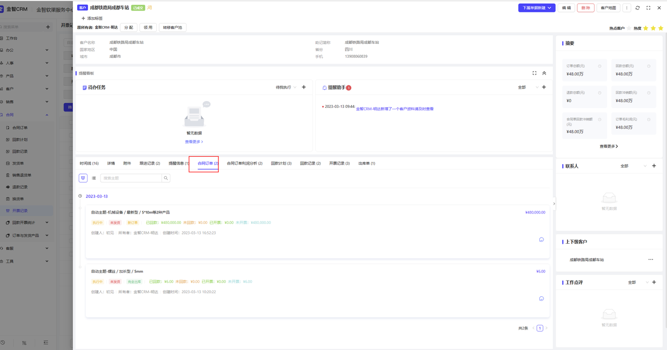Click the 编辑 button
The height and width of the screenshot is (350, 667).
566,8
